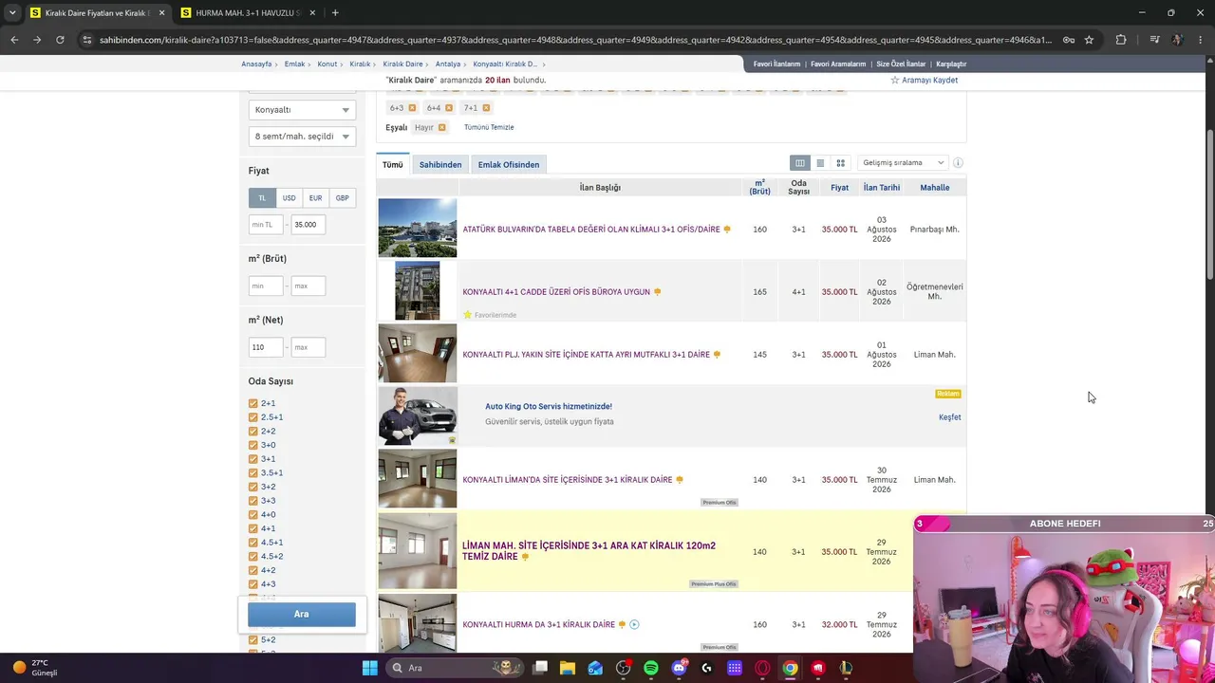
Task: Sort listings by Mahalle column
Action: point(934,188)
